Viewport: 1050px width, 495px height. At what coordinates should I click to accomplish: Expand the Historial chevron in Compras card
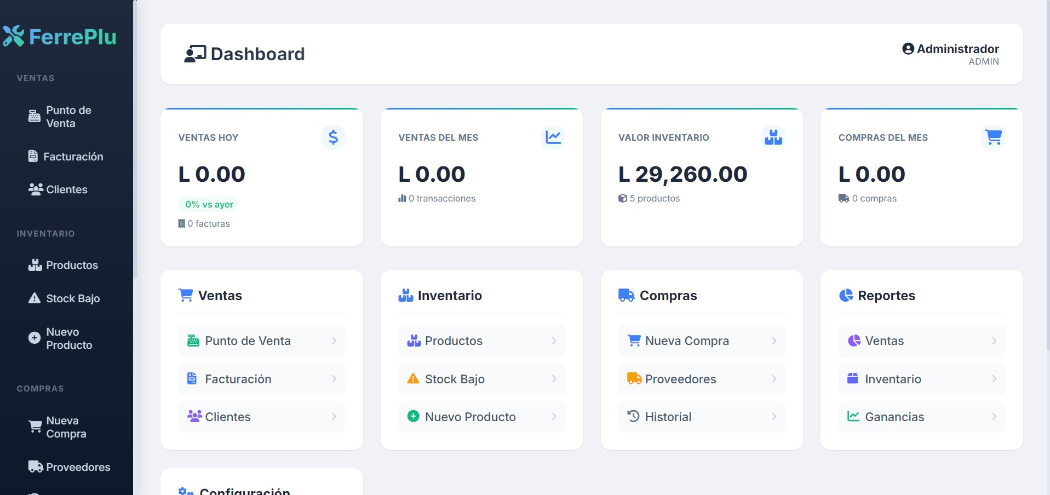coord(774,417)
